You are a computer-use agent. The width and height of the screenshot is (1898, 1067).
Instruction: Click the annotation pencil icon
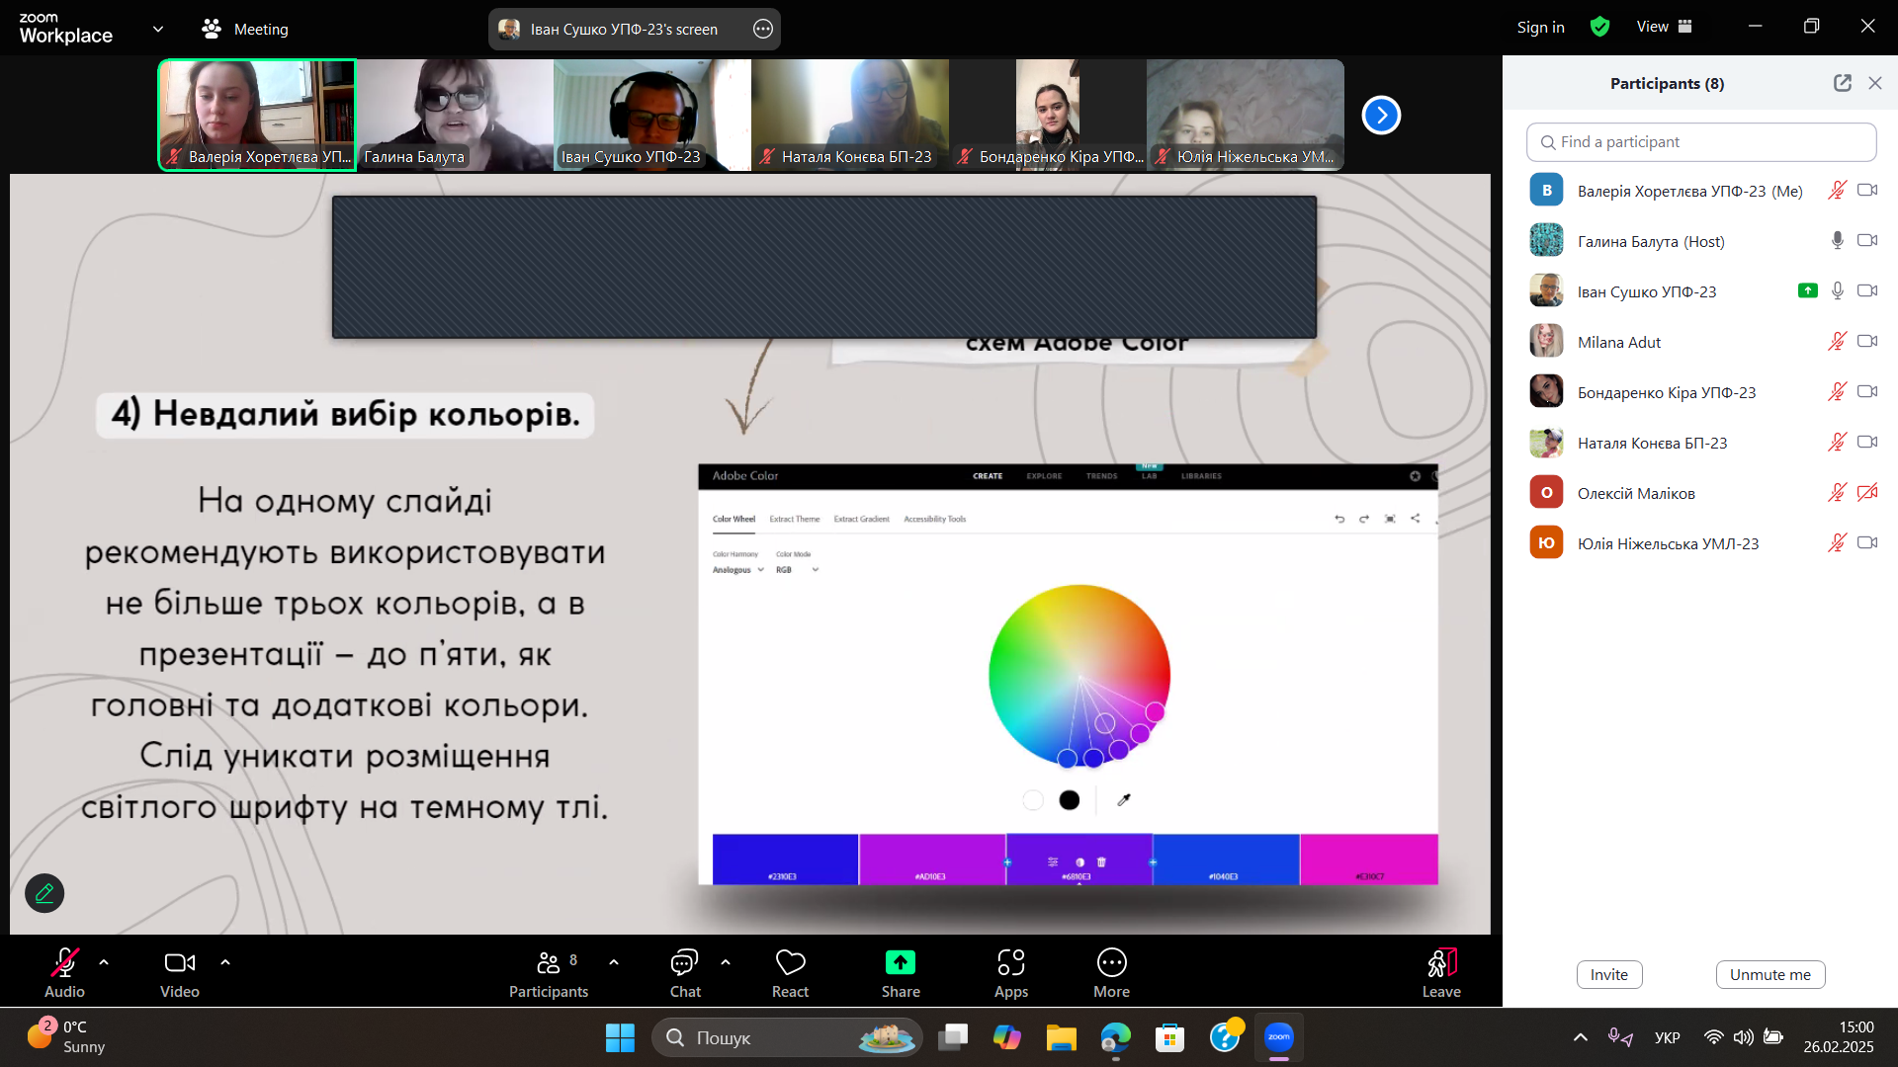[44, 893]
